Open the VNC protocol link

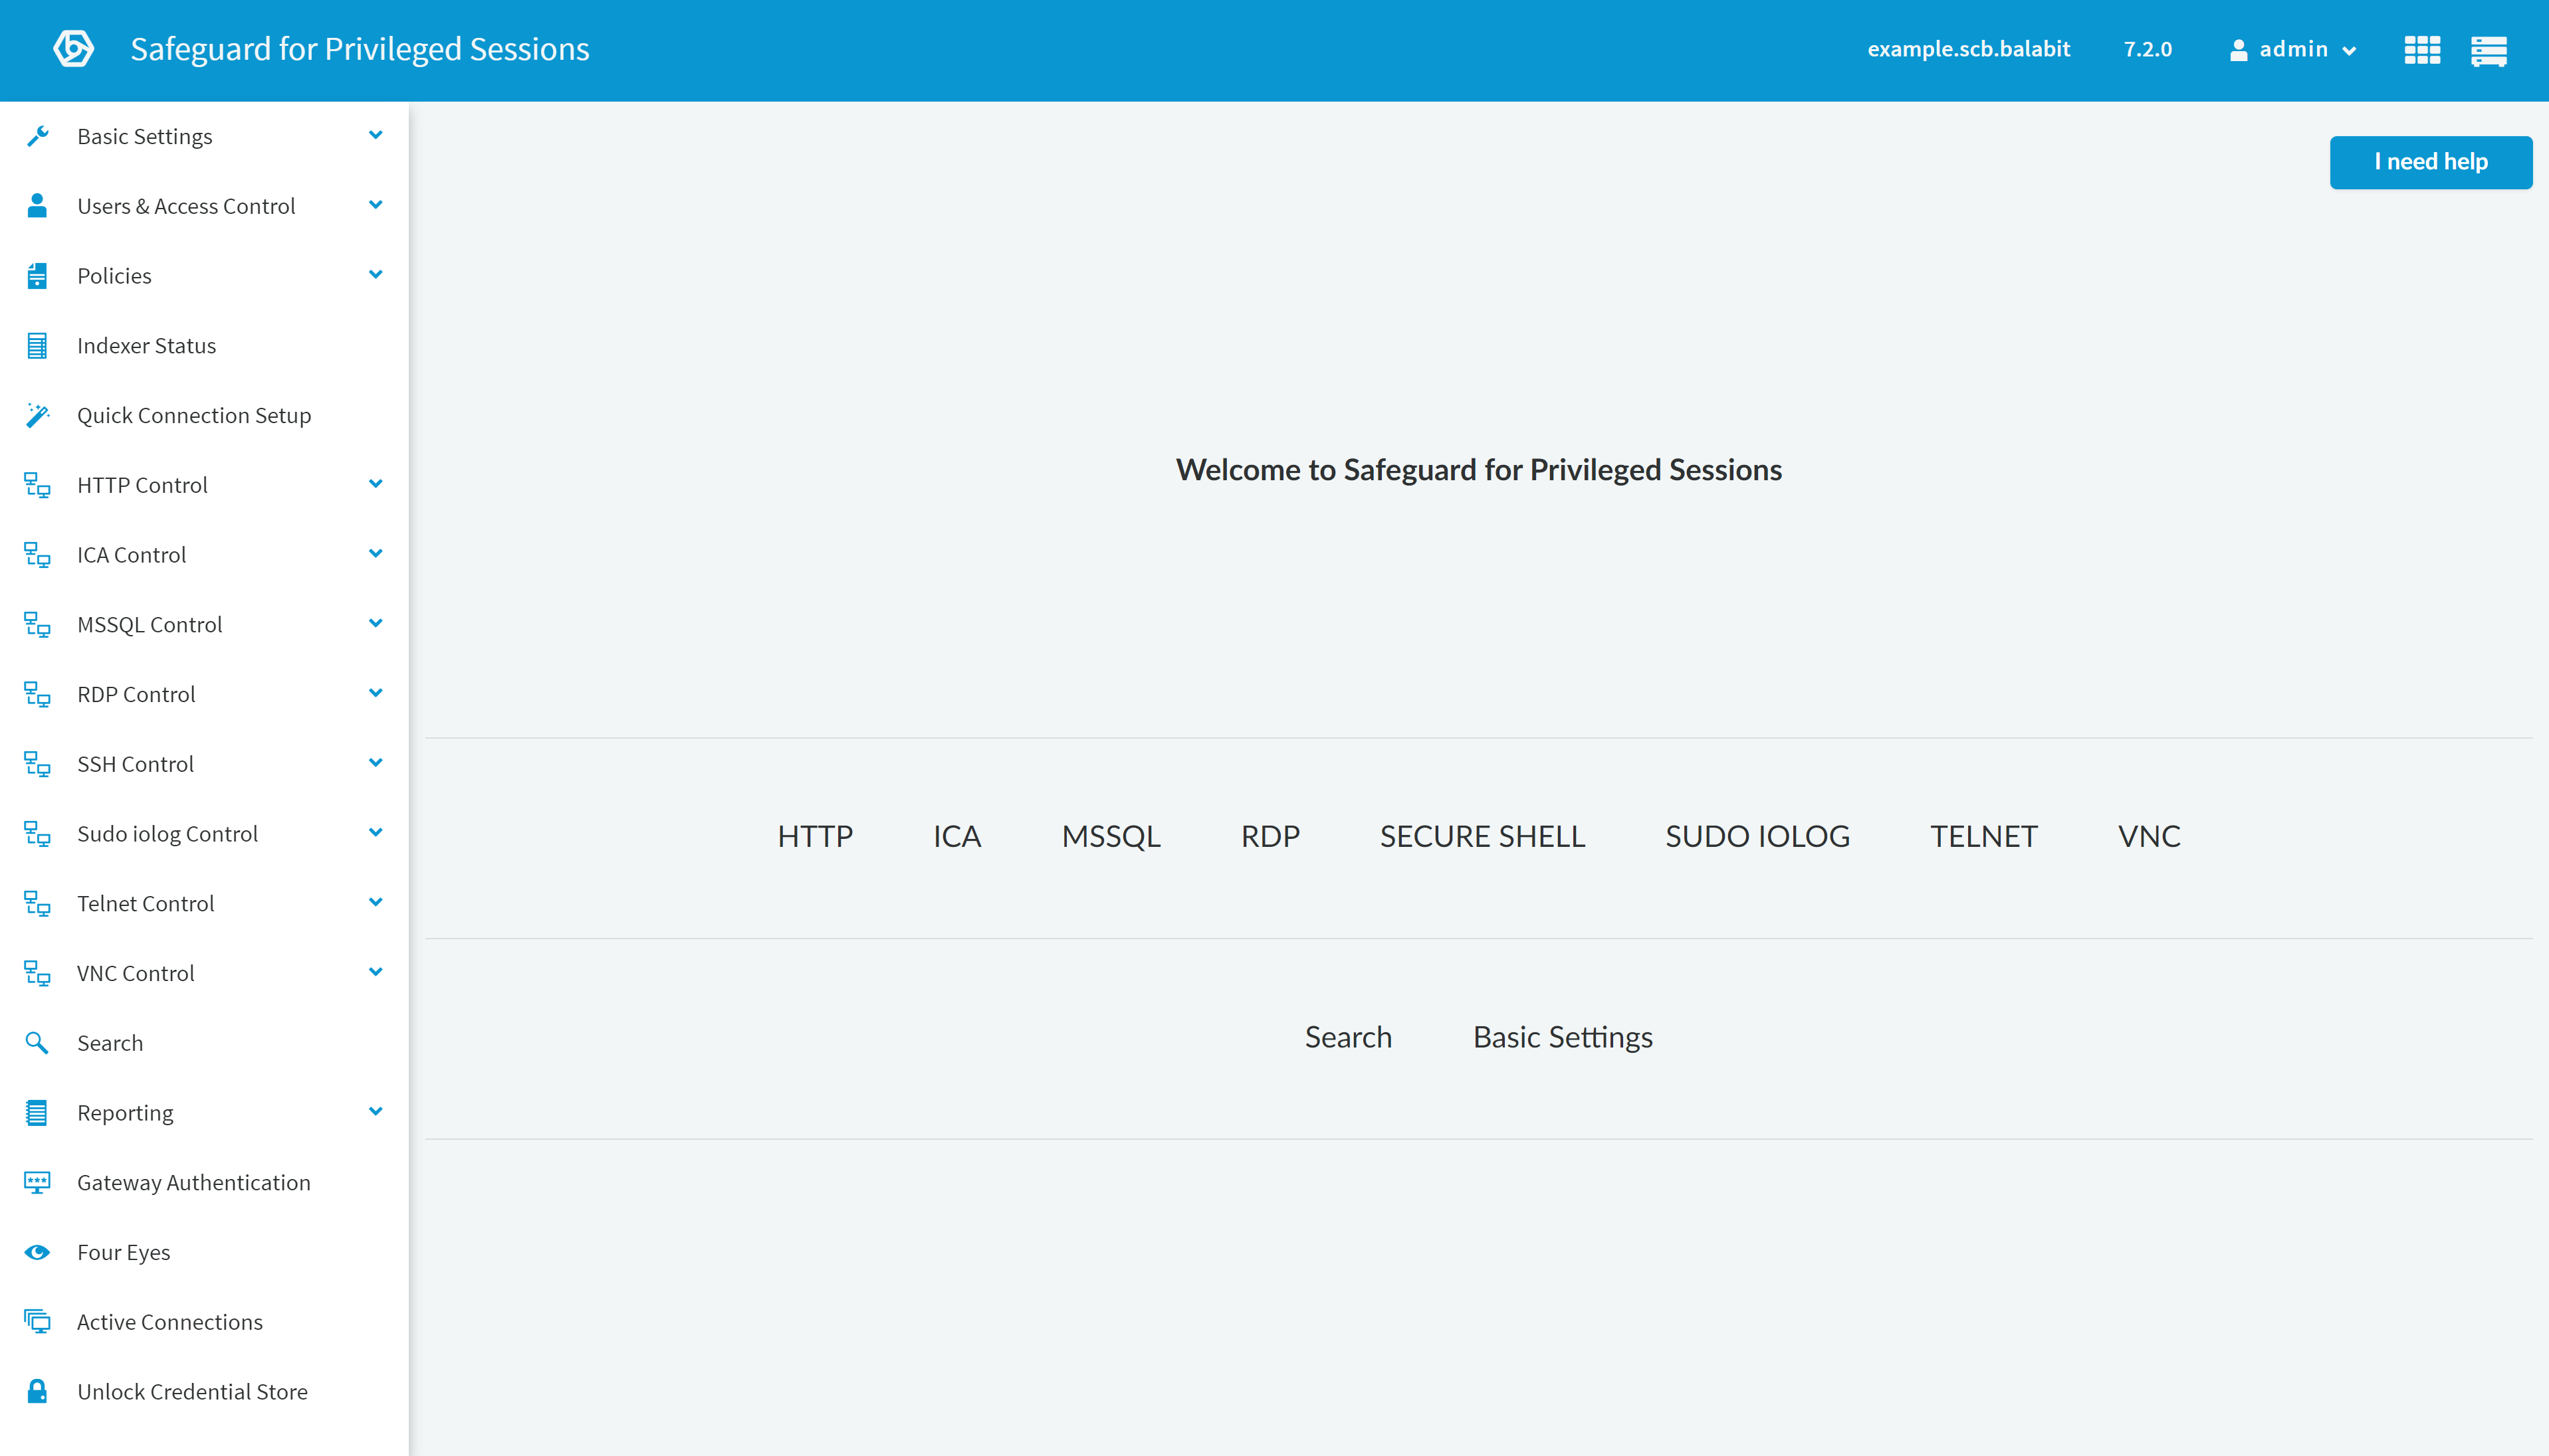click(2149, 837)
